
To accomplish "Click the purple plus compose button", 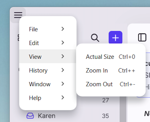I will click(x=115, y=37).
